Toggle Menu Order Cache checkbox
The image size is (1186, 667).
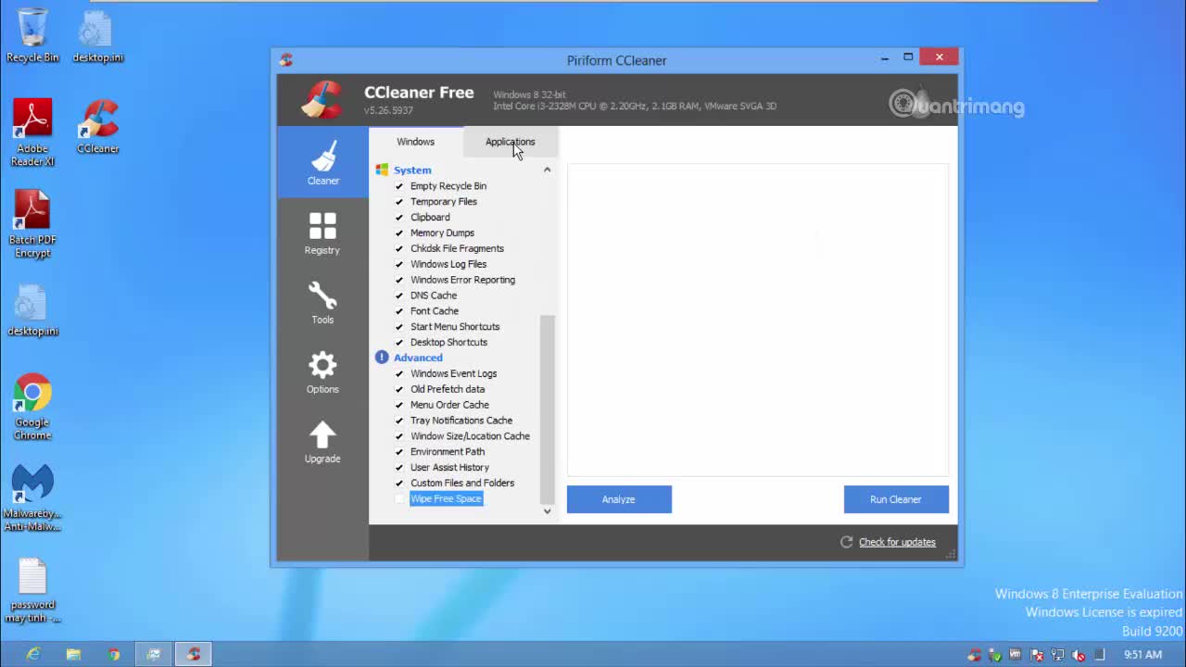pos(399,405)
